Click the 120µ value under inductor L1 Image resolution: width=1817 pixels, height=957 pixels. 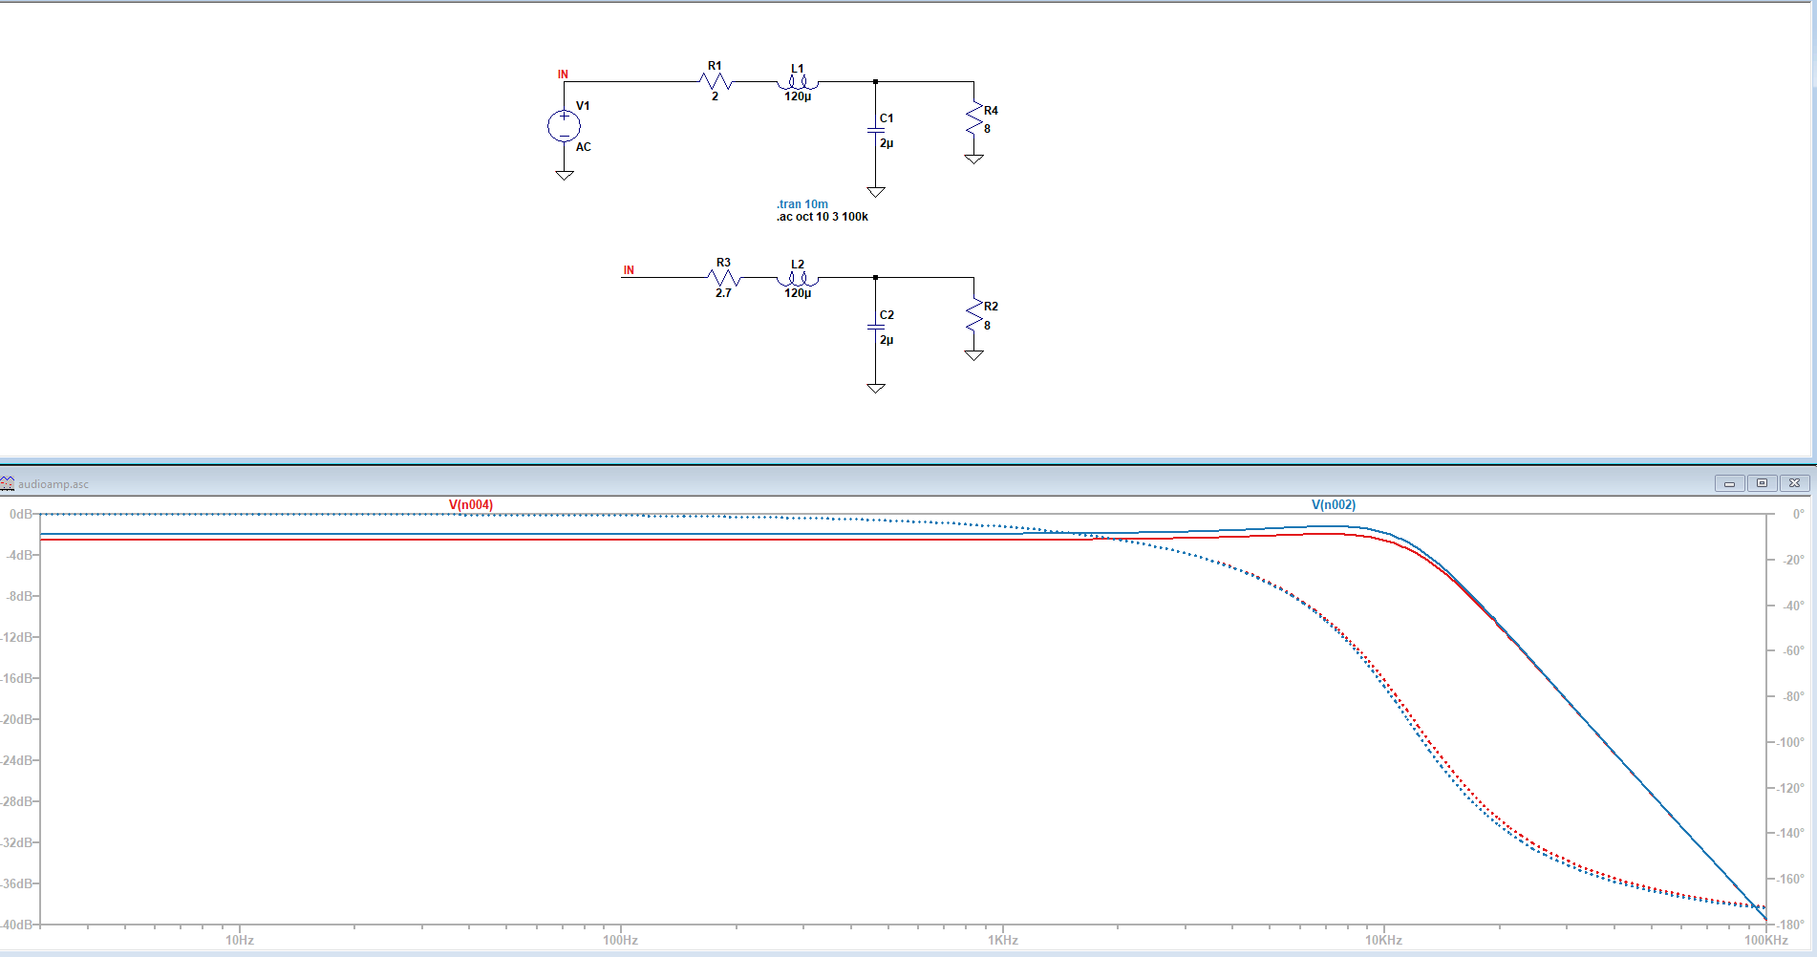[x=798, y=96]
